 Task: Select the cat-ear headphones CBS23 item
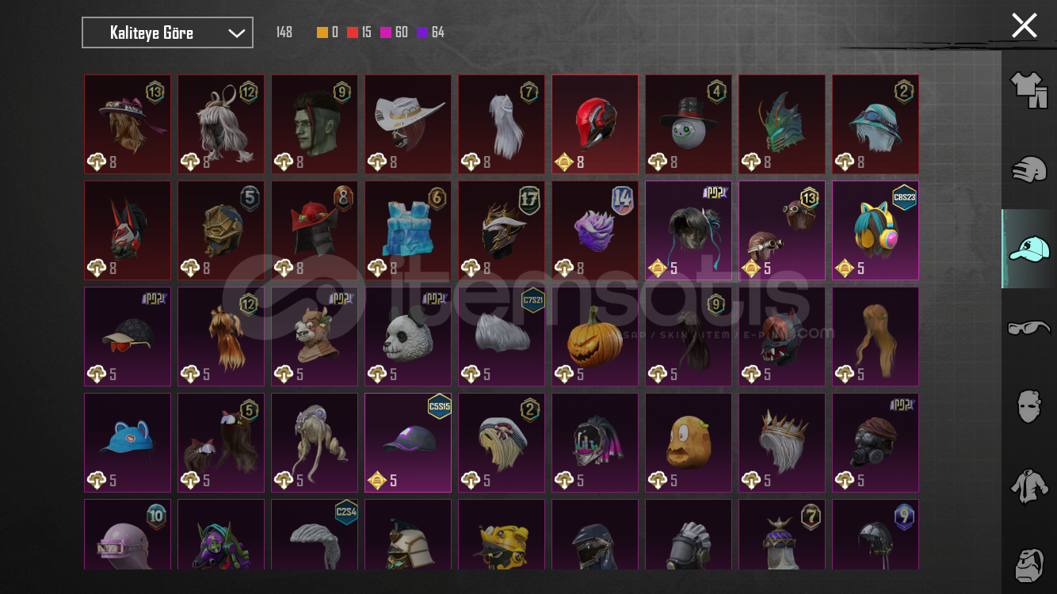click(x=876, y=230)
